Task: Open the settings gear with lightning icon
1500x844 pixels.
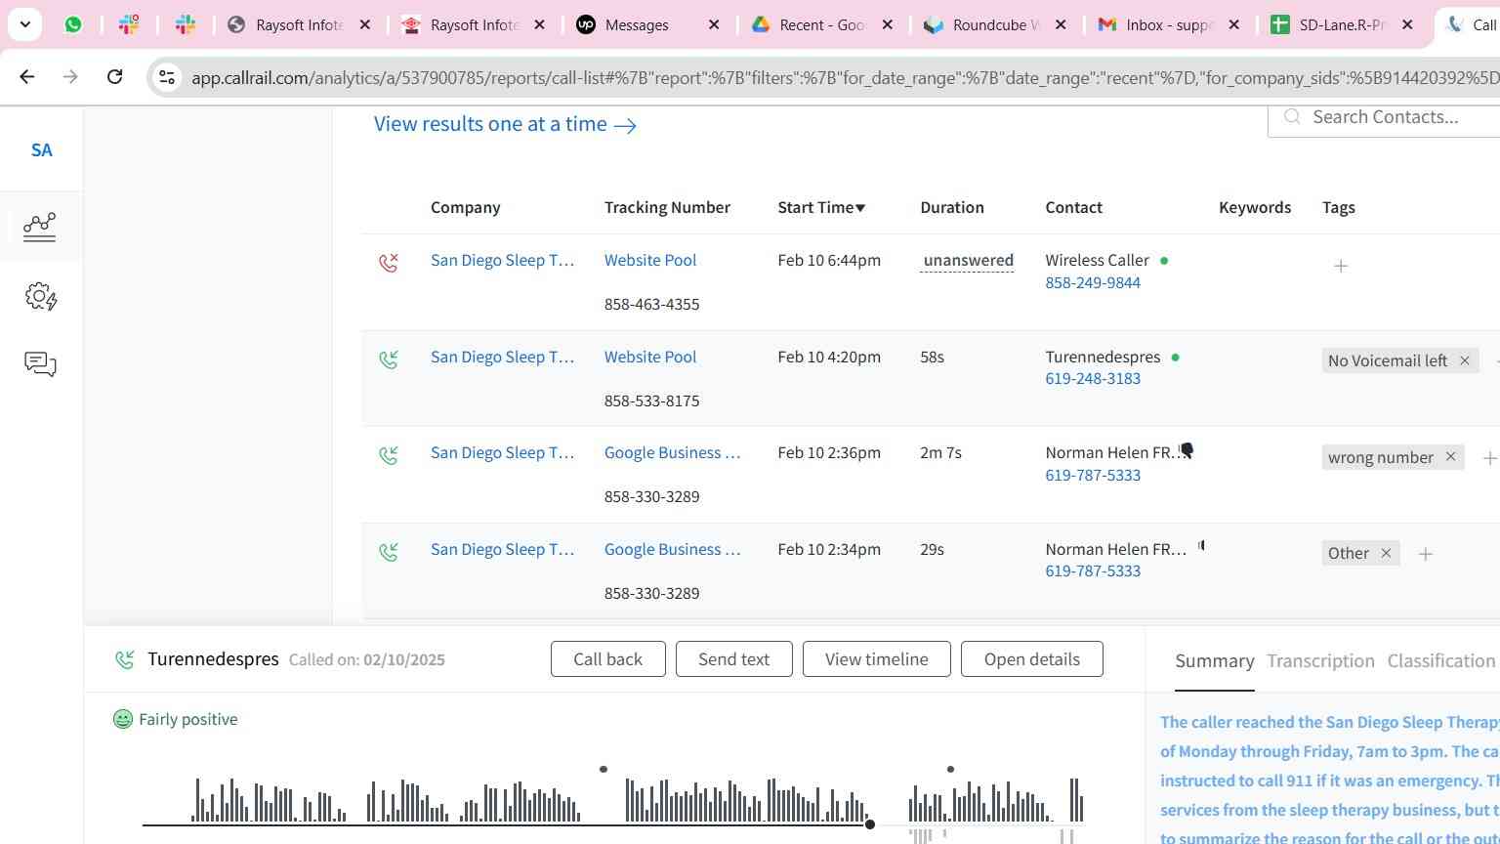Action: pyautogui.click(x=41, y=296)
